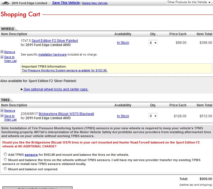Viewport: 213px width, 189px height.
Task: Open Tire Pressure Monitoring System sensors link
Action: tap(65, 70)
